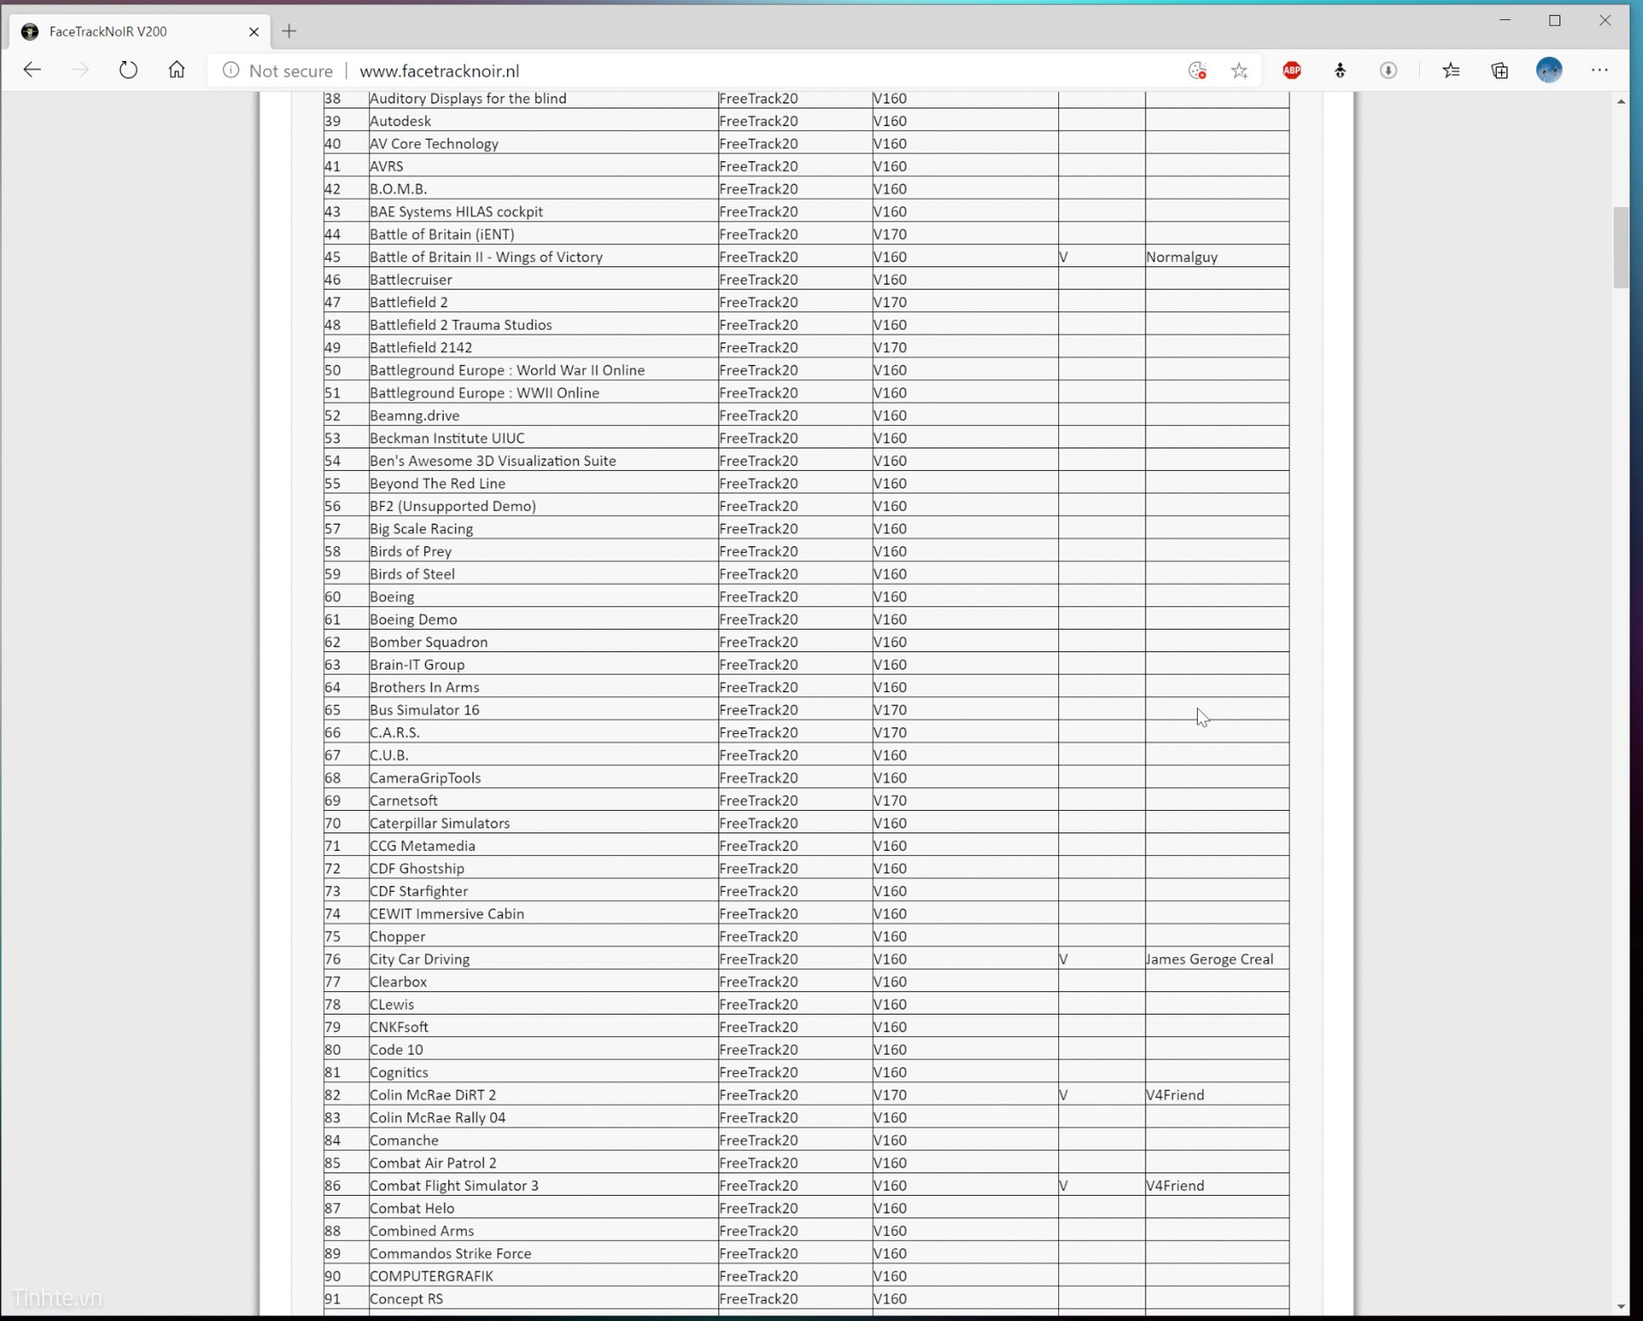Select 'Caterpillar Simulators' text
1643x1321 pixels.
[440, 824]
